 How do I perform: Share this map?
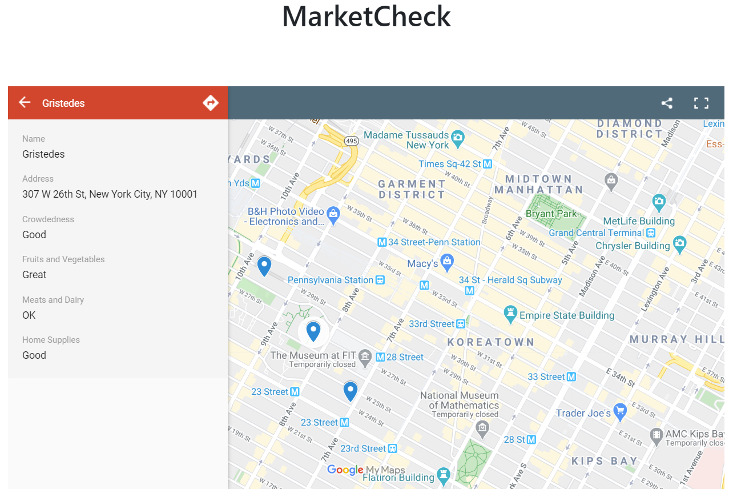click(667, 103)
